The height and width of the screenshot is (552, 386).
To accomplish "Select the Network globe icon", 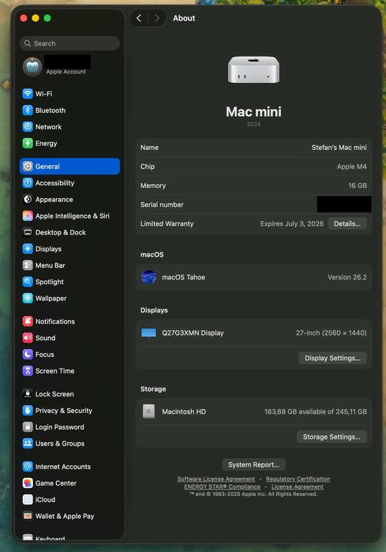I will tap(28, 126).
